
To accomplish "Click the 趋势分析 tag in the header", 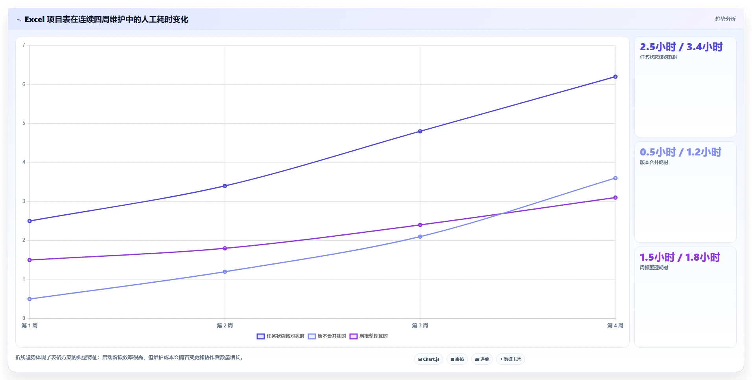I will pyautogui.click(x=725, y=19).
